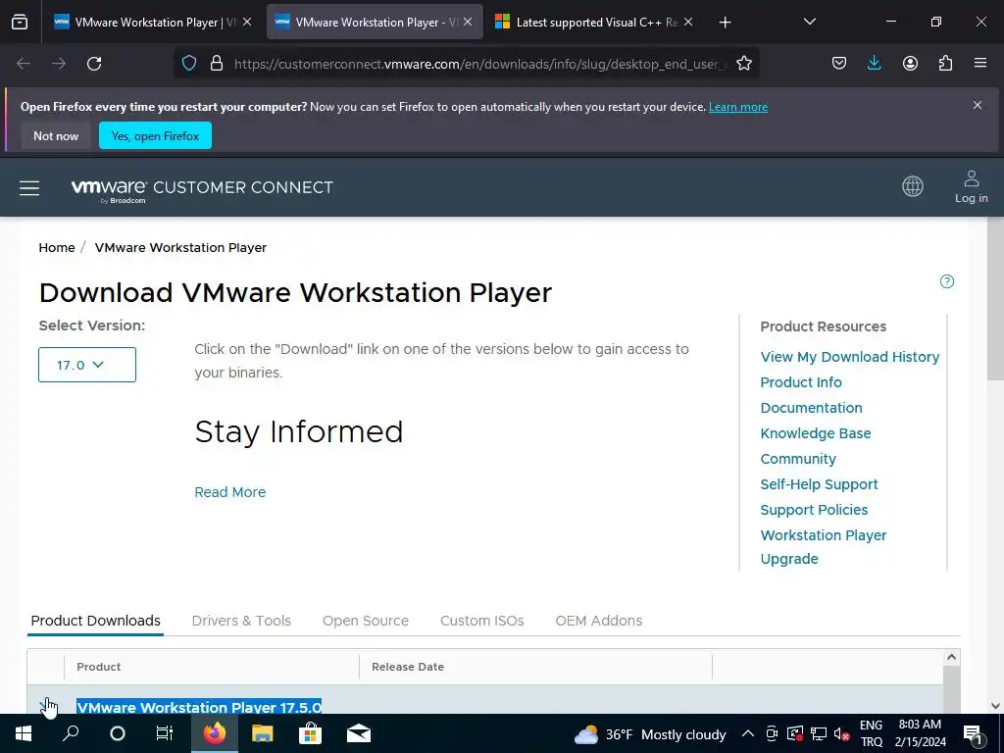Click the VMware Customer Connect logo
This screenshot has height=753, width=1004.
202,190
